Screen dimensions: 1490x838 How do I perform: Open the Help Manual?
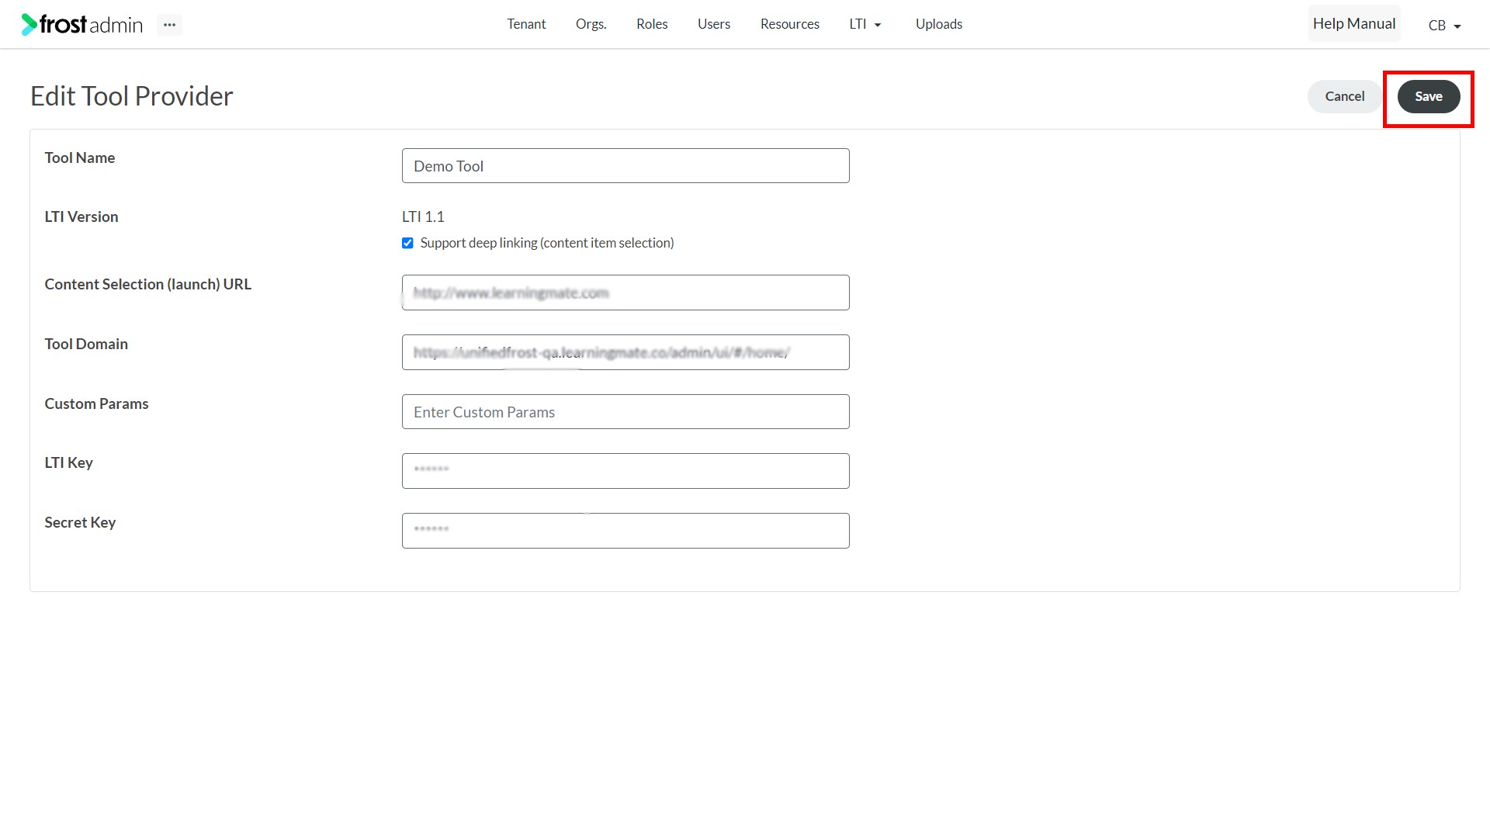(1353, 24)
